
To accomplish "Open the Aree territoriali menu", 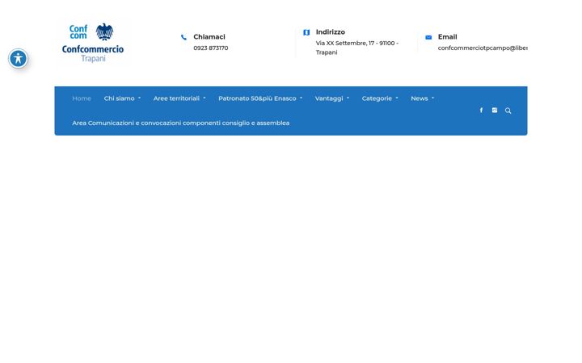I will 176,98.
